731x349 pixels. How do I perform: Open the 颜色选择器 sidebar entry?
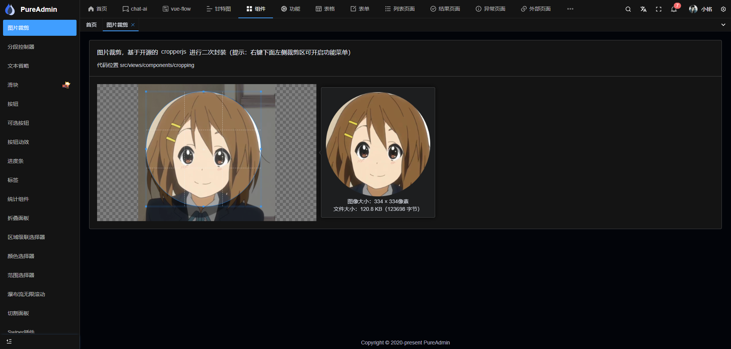coord(21,256)
